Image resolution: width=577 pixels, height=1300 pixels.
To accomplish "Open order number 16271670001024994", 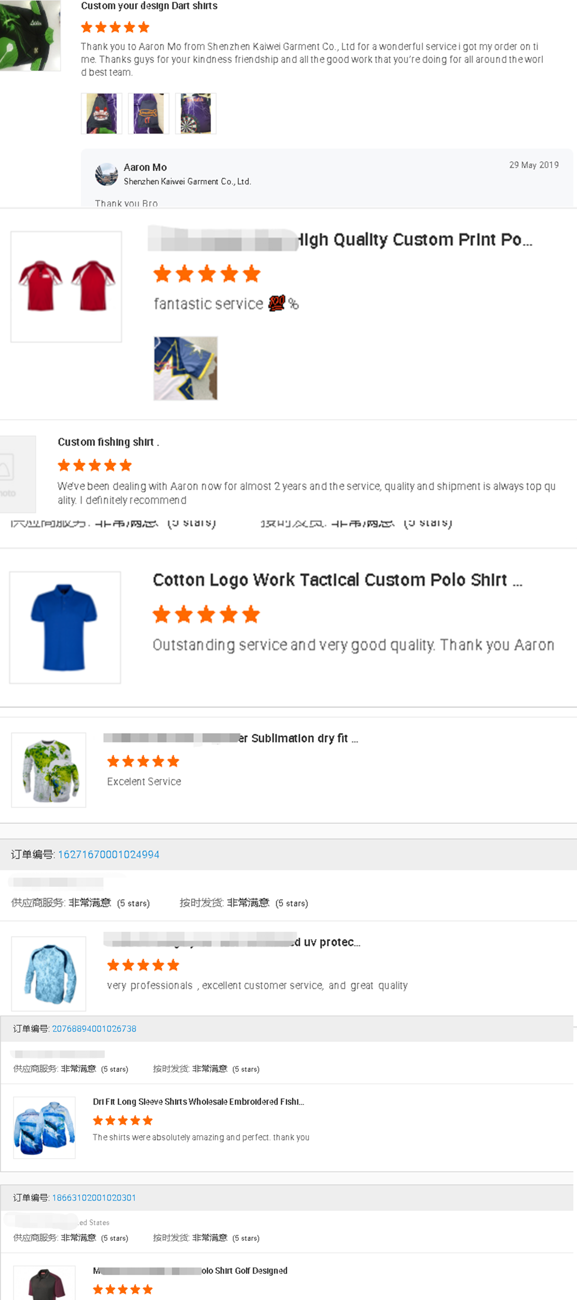I will click(x=109, y=854).
